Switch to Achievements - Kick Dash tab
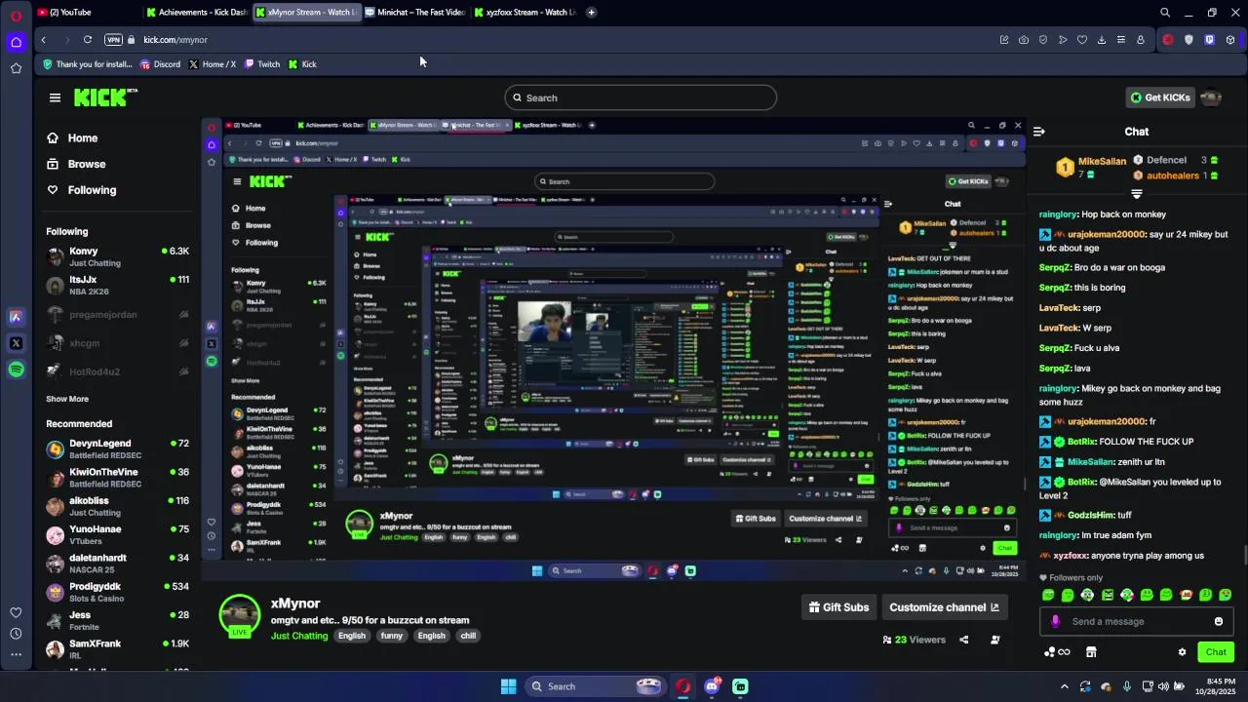Image resolution: width=1248 pixels, height=702 pixels. [x=197, y=13]
